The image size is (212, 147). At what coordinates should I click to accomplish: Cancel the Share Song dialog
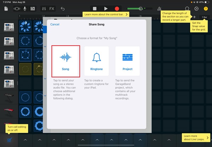pyautogui.click(x=55, y=24)
